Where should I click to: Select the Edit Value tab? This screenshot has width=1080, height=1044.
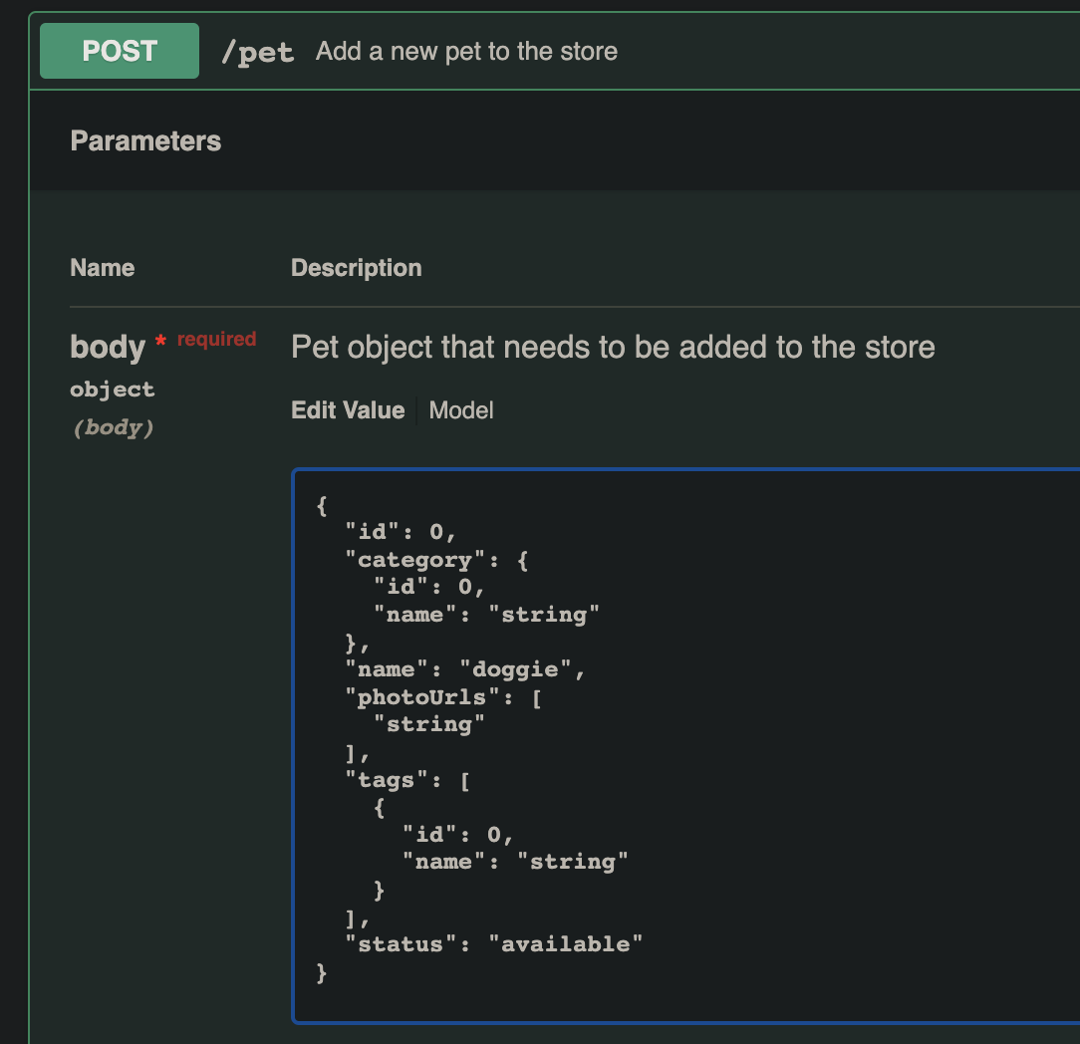tap(348, 410)
